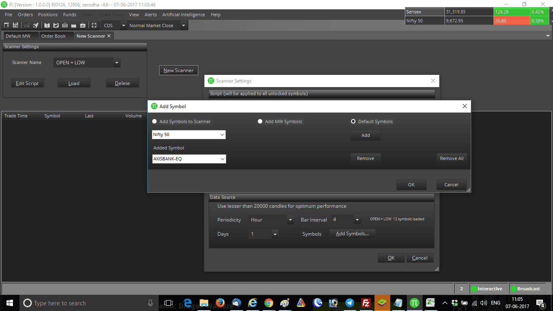Launch Google Chrome from the taskbar

pos(269,303)
